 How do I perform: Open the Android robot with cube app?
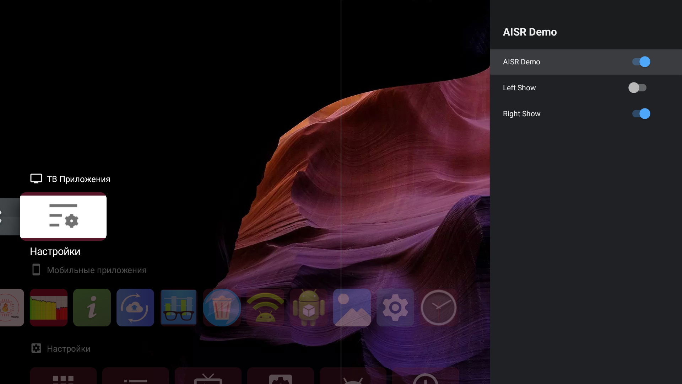coord(309,308)
